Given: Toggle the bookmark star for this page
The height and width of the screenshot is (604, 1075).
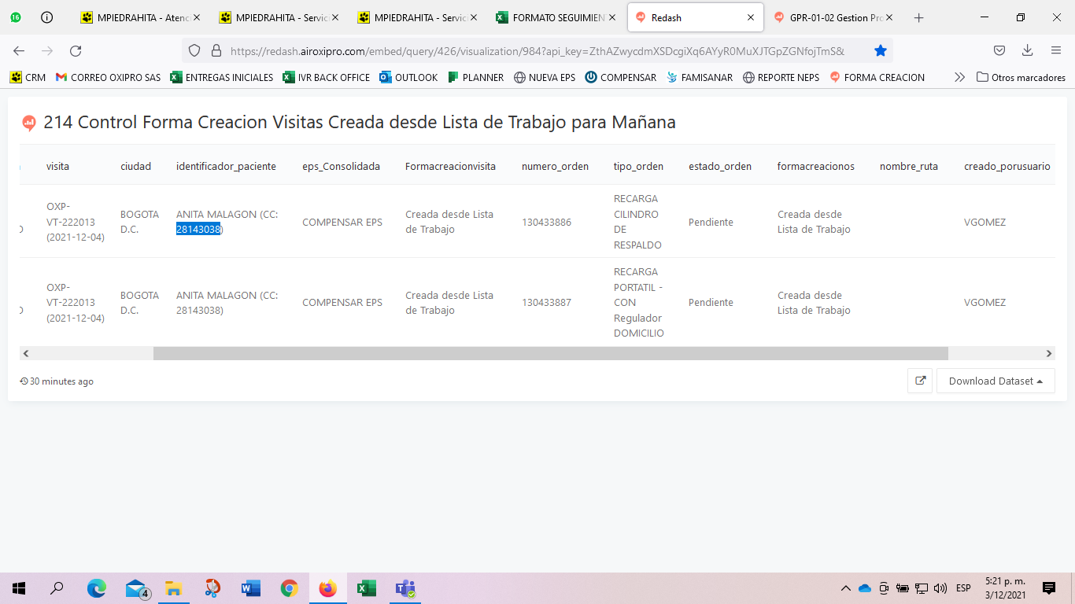Looking at the screenshot, I should pos(881,50).
